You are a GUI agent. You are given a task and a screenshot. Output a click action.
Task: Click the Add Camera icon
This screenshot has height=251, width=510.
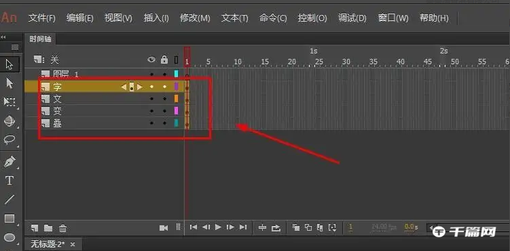164,228
